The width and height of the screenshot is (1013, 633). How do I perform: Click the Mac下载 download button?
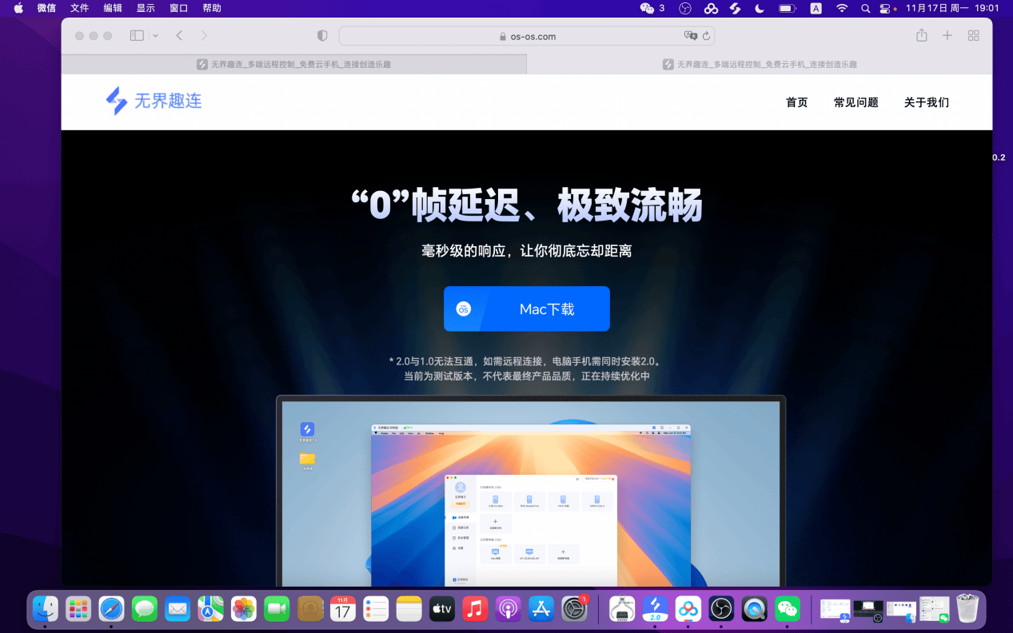(526, 309)
